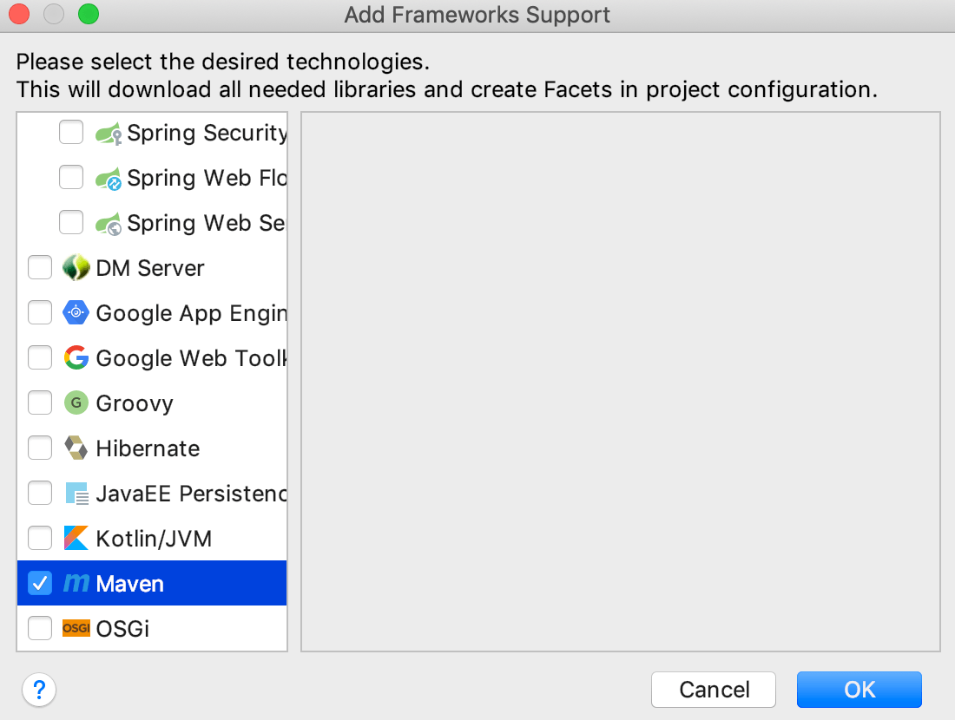Screen dimensions: 955x720
Task: Click the Kotlin/JVM logo icon
Action: coord(75,538)
